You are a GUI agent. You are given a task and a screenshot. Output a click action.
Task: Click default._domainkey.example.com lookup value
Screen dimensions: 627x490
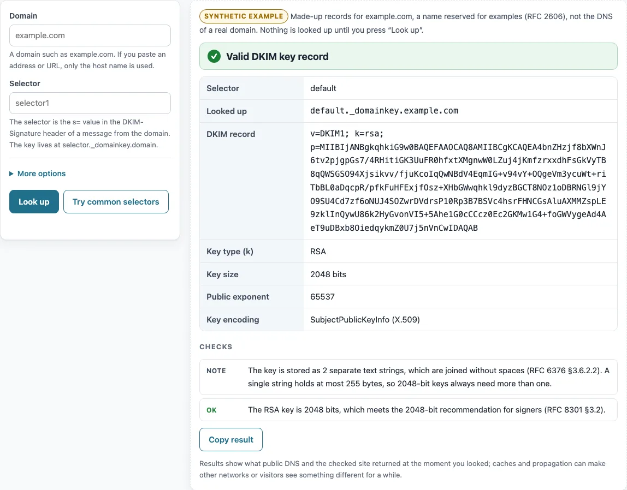(385, 111)
